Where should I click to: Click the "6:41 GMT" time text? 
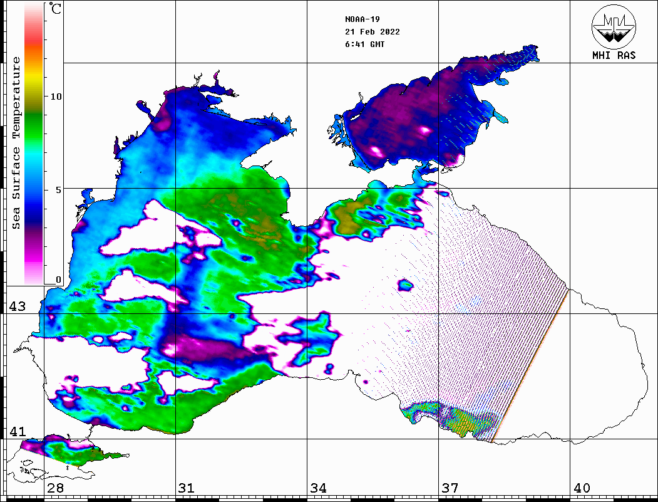tap(364, 44)
